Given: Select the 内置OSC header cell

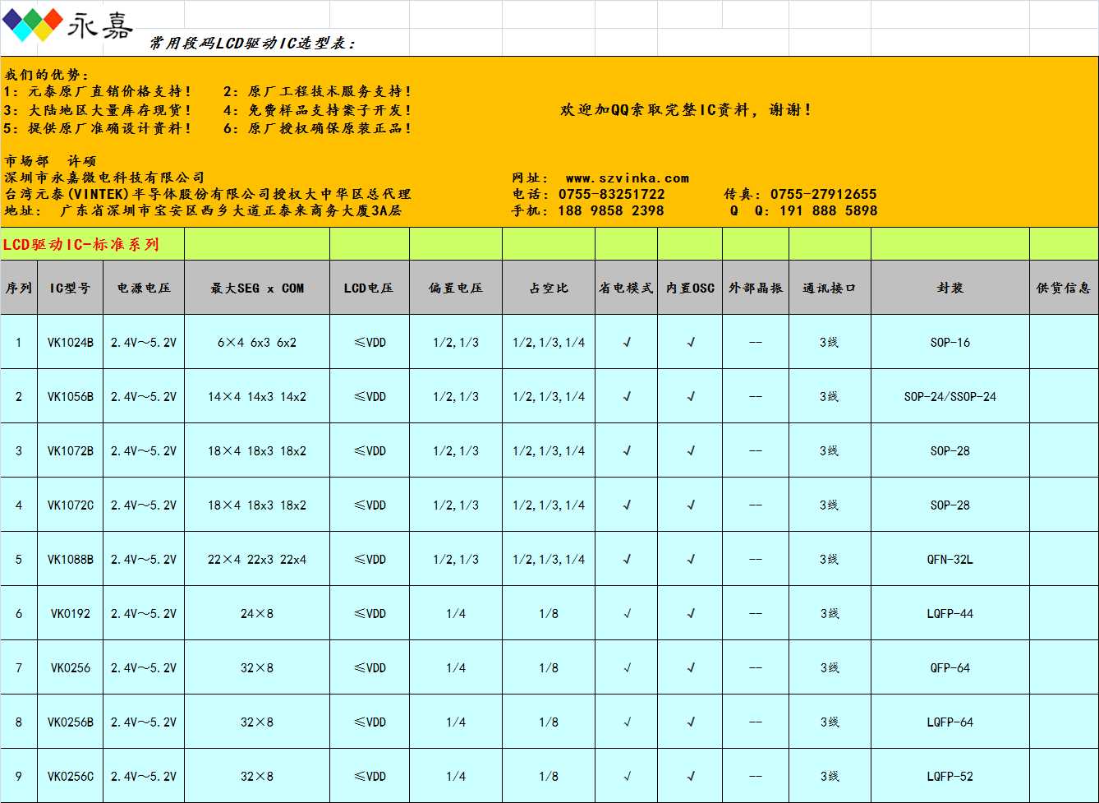Looking at the screenshot, I should (690, 288).
